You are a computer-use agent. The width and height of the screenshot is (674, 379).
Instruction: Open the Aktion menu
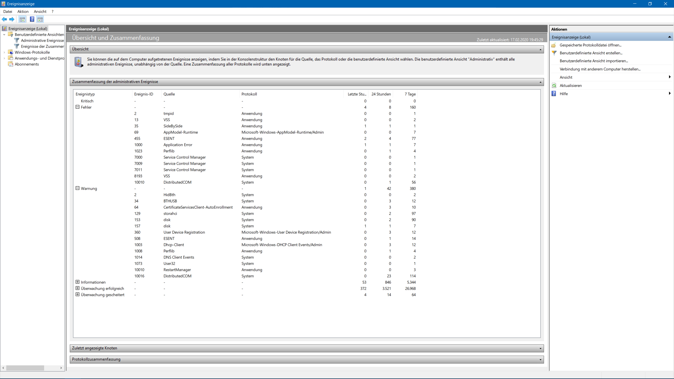pyautogui.click(x=23, y=12)
